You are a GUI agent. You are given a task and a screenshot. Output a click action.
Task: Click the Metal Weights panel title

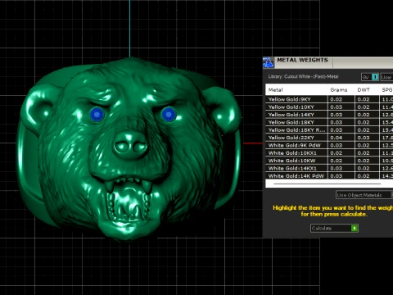302,60
